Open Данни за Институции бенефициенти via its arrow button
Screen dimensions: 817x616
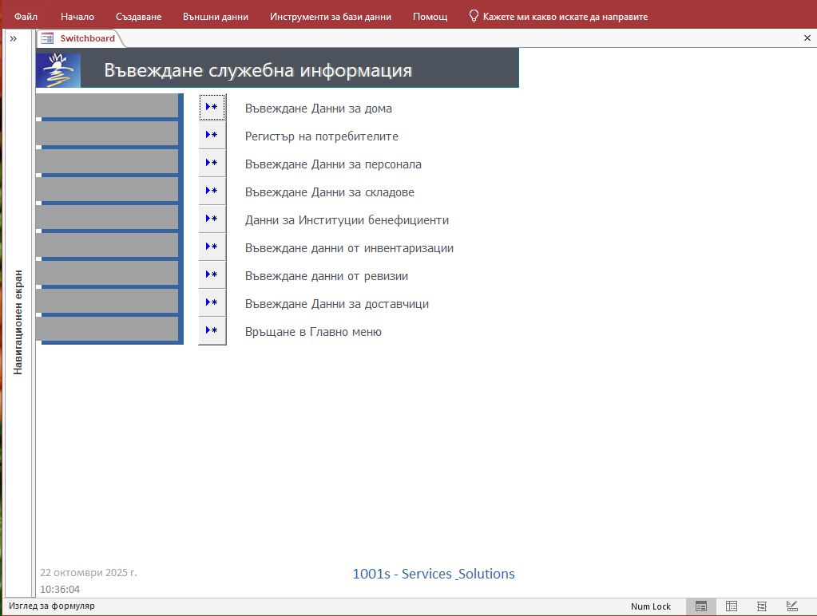[x=212, y=219]
